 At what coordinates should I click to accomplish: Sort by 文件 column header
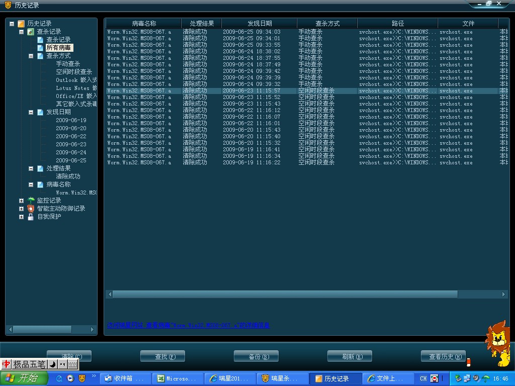coord(468,24)
